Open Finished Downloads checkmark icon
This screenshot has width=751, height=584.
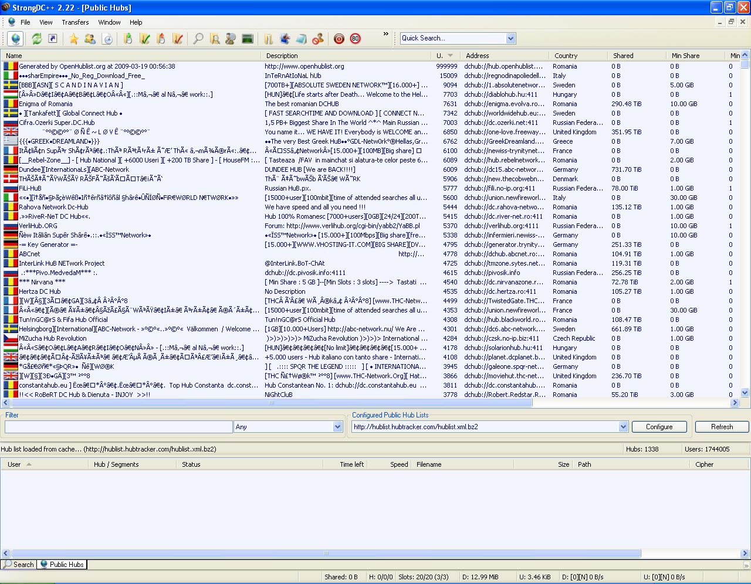tap(145, 39)
